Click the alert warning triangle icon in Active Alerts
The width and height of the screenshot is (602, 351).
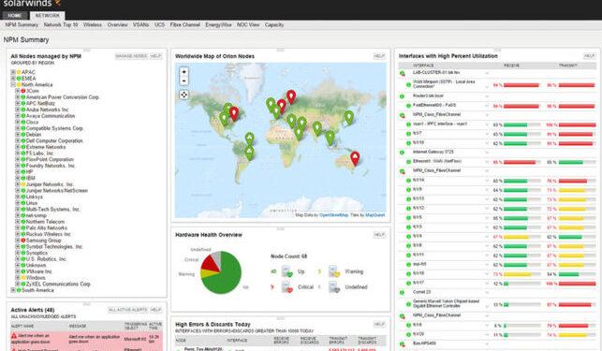tap(14, 336)
